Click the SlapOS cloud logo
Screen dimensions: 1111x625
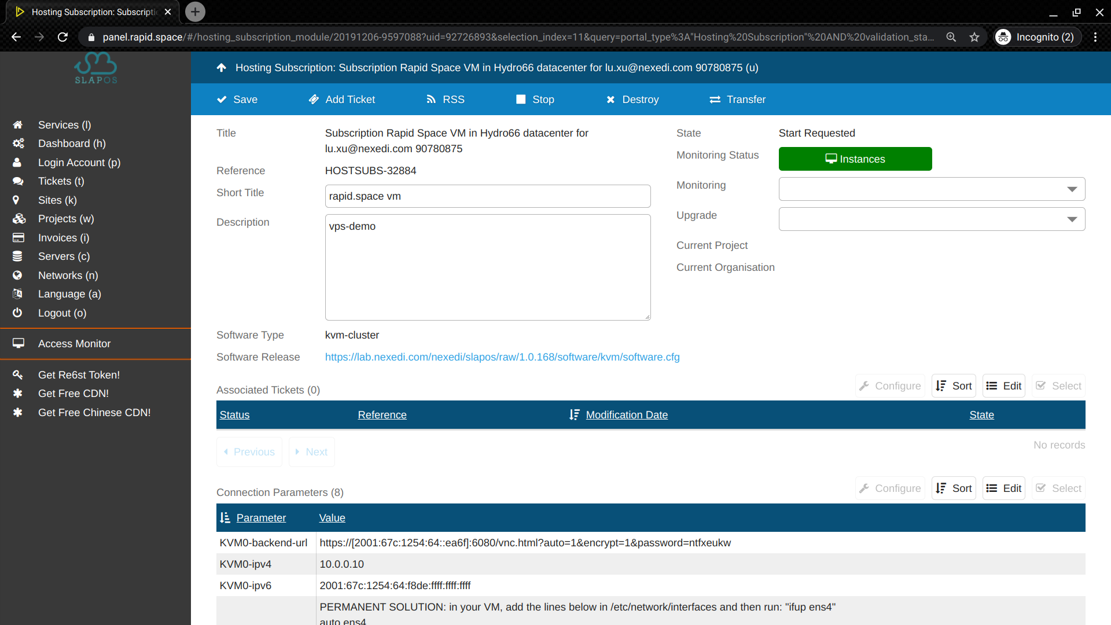pos(95,68)
